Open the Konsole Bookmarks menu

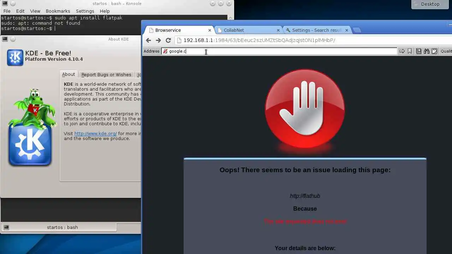58,11
